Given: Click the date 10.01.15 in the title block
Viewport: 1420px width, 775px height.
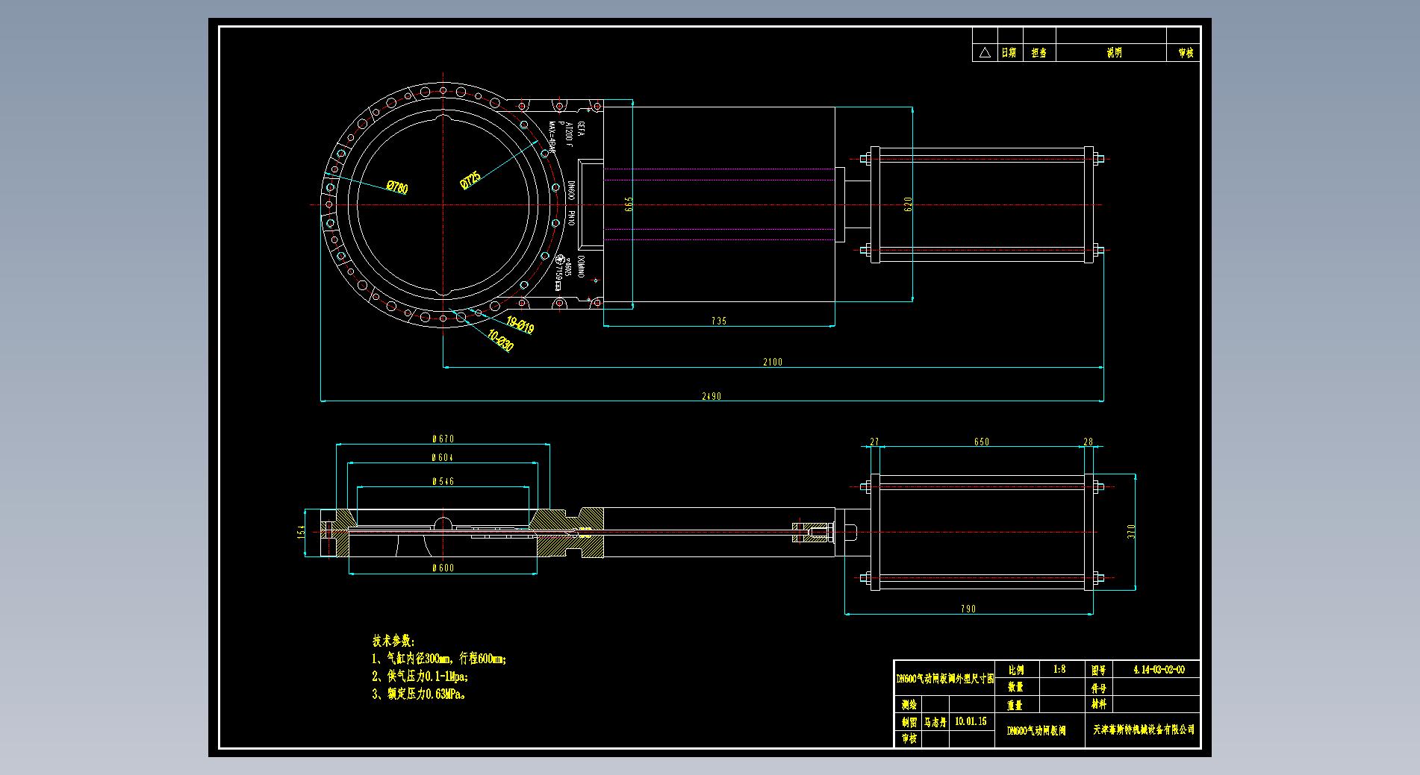Looking at the screenshot, I should point(971,721).
